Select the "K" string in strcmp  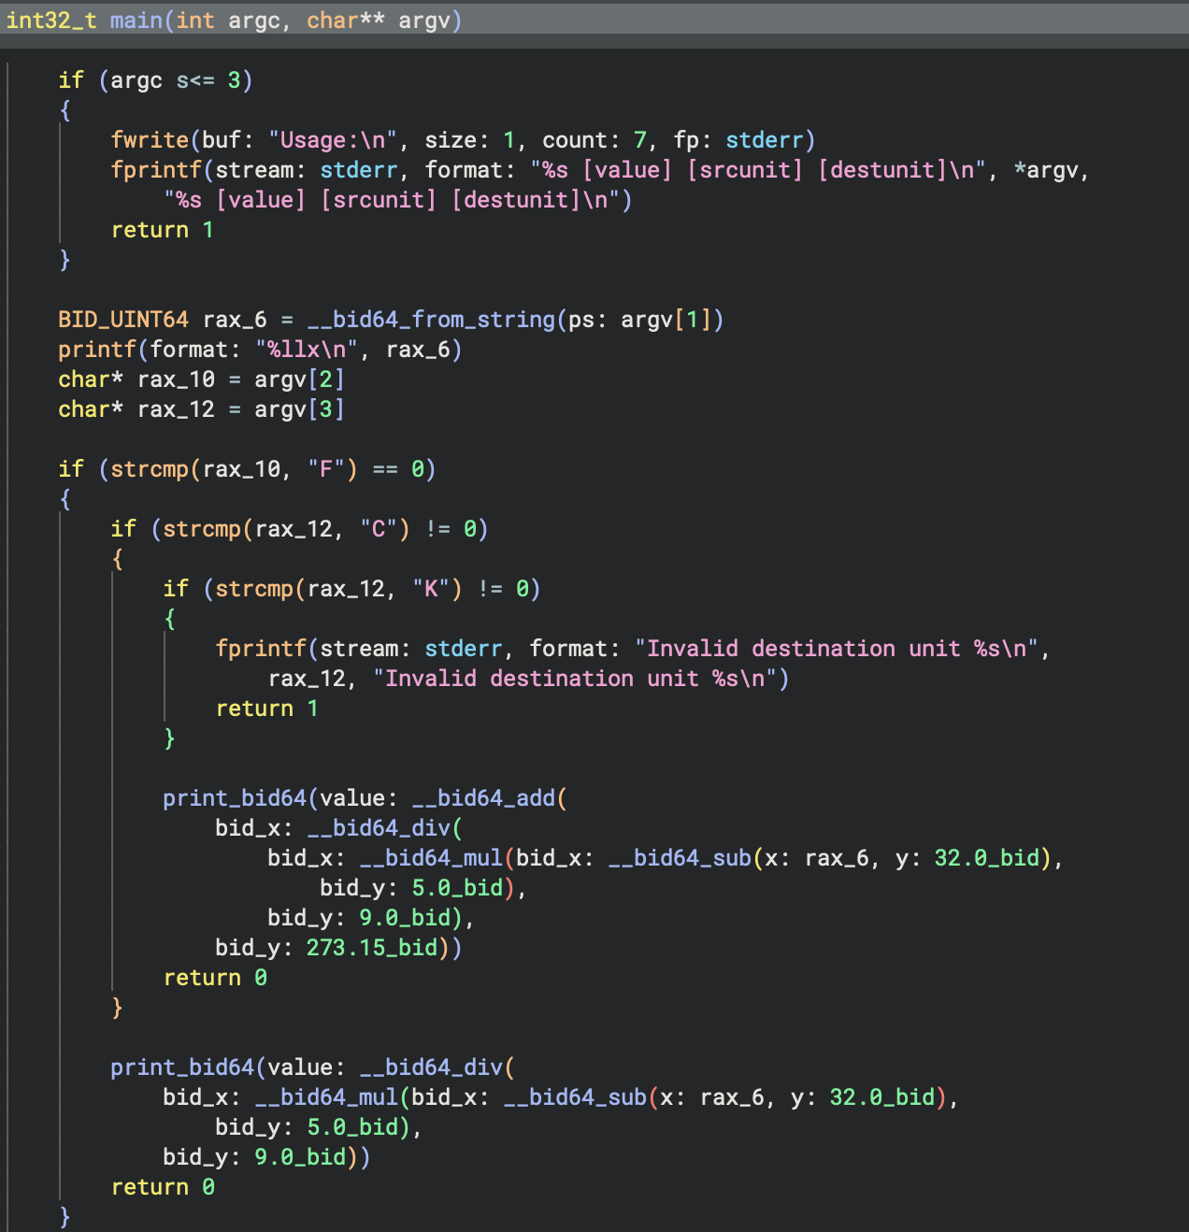(x=431, y=589)
